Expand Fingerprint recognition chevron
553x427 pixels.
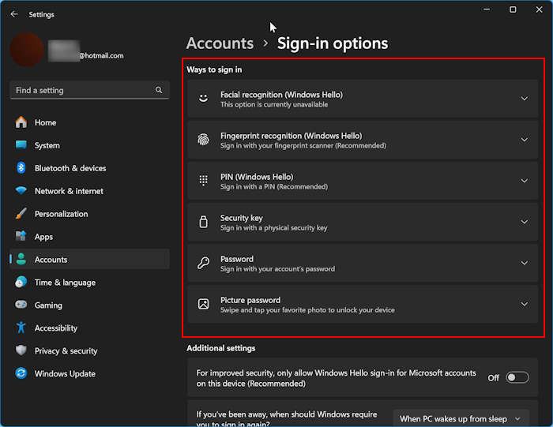click(x=525, y=140)
